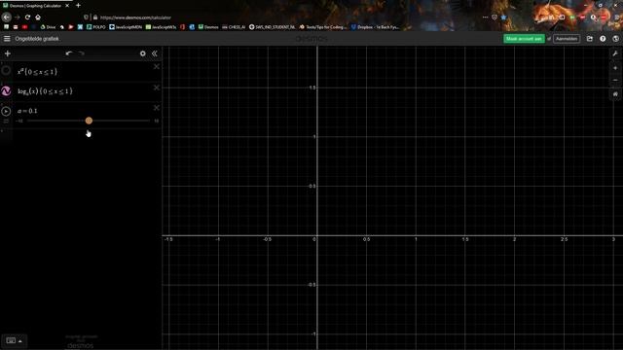Go to the browser home page
The height and width of the screenshot is (350, 623).
[38, 17]
